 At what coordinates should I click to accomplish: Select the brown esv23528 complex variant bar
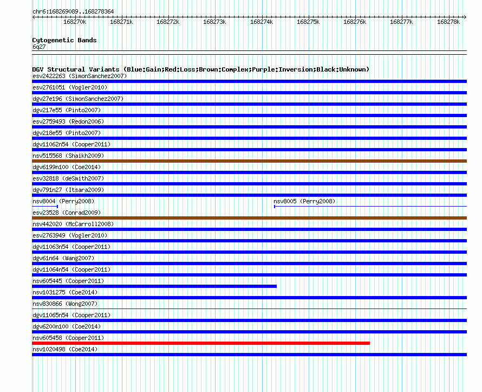(x=249, y=218)
